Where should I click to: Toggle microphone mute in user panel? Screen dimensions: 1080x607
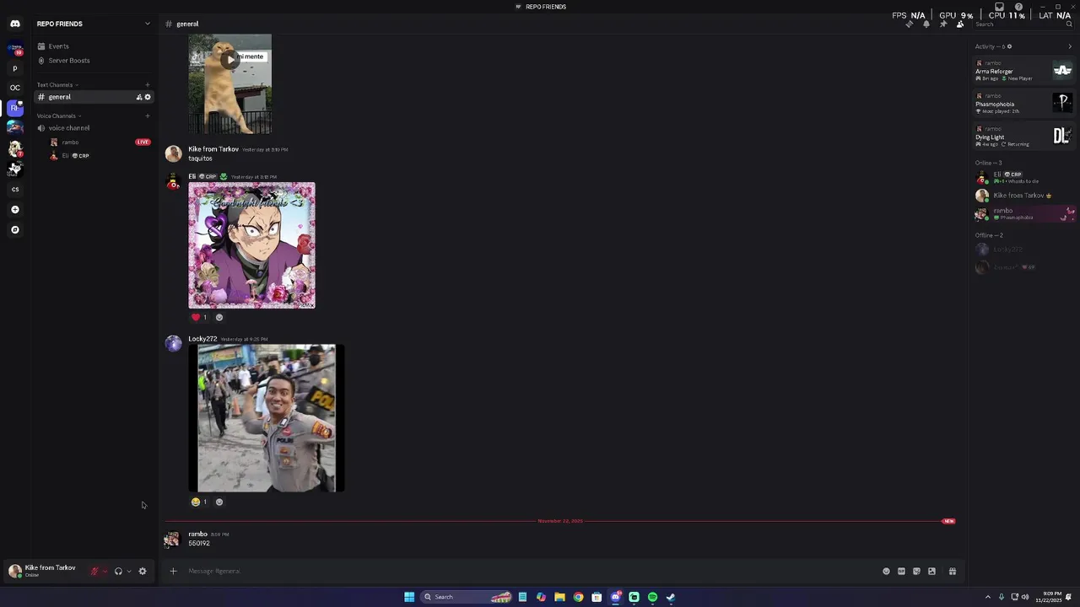(x=94, y=572)
